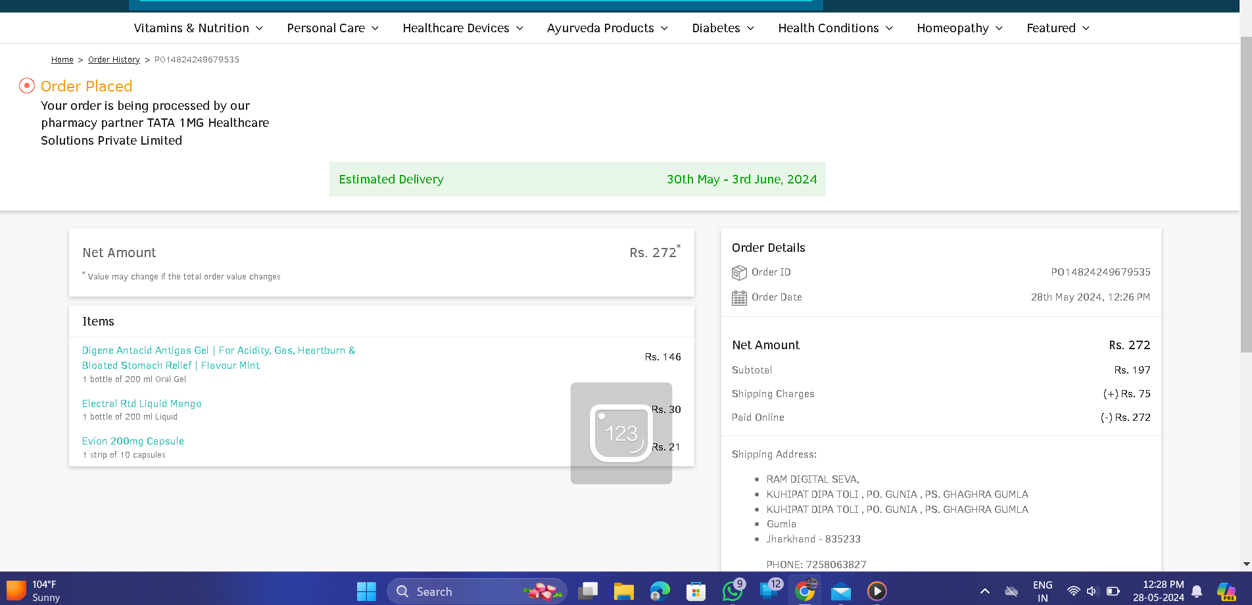Click order date 28th May 2024, 12:26 PM
The width and height of the screenshot is (1252, 605).
tap(1090, 297)
